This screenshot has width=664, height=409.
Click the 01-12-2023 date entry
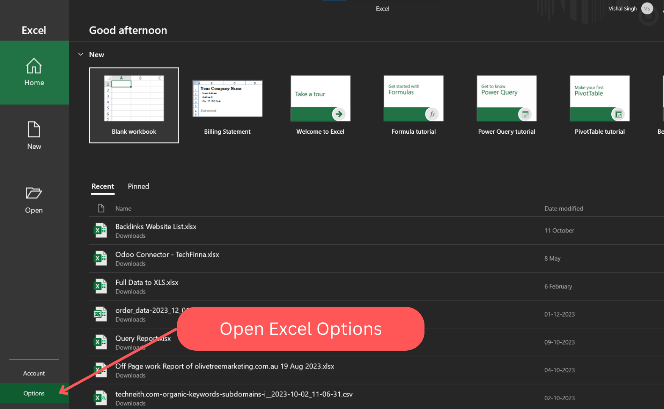[559, 314]
